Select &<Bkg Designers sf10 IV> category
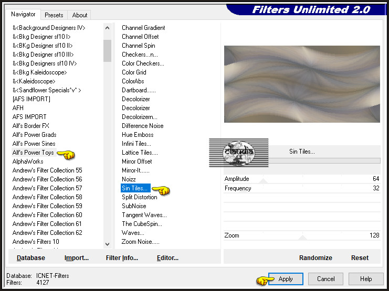The height and width of the screenshot is (291, 389). pos(45,63)
